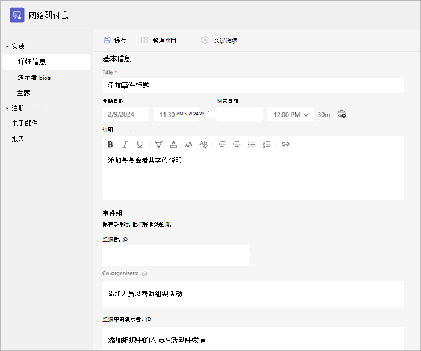
Task: Open the 11:30 AM start time dropdown
Action: tap(176, 115)
